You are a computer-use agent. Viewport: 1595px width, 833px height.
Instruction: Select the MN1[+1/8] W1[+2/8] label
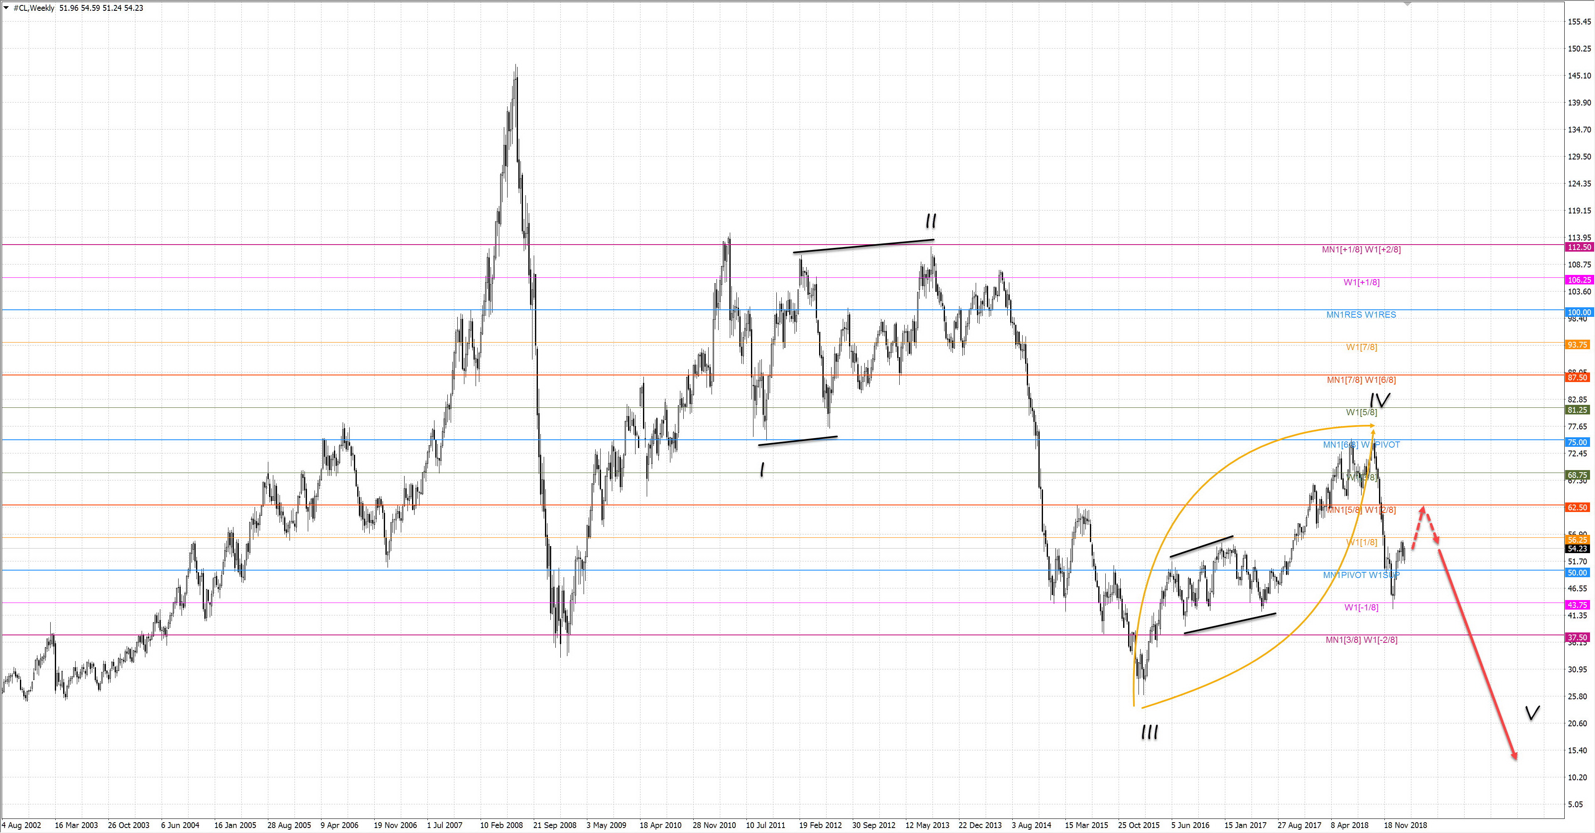coord(1361,250)
